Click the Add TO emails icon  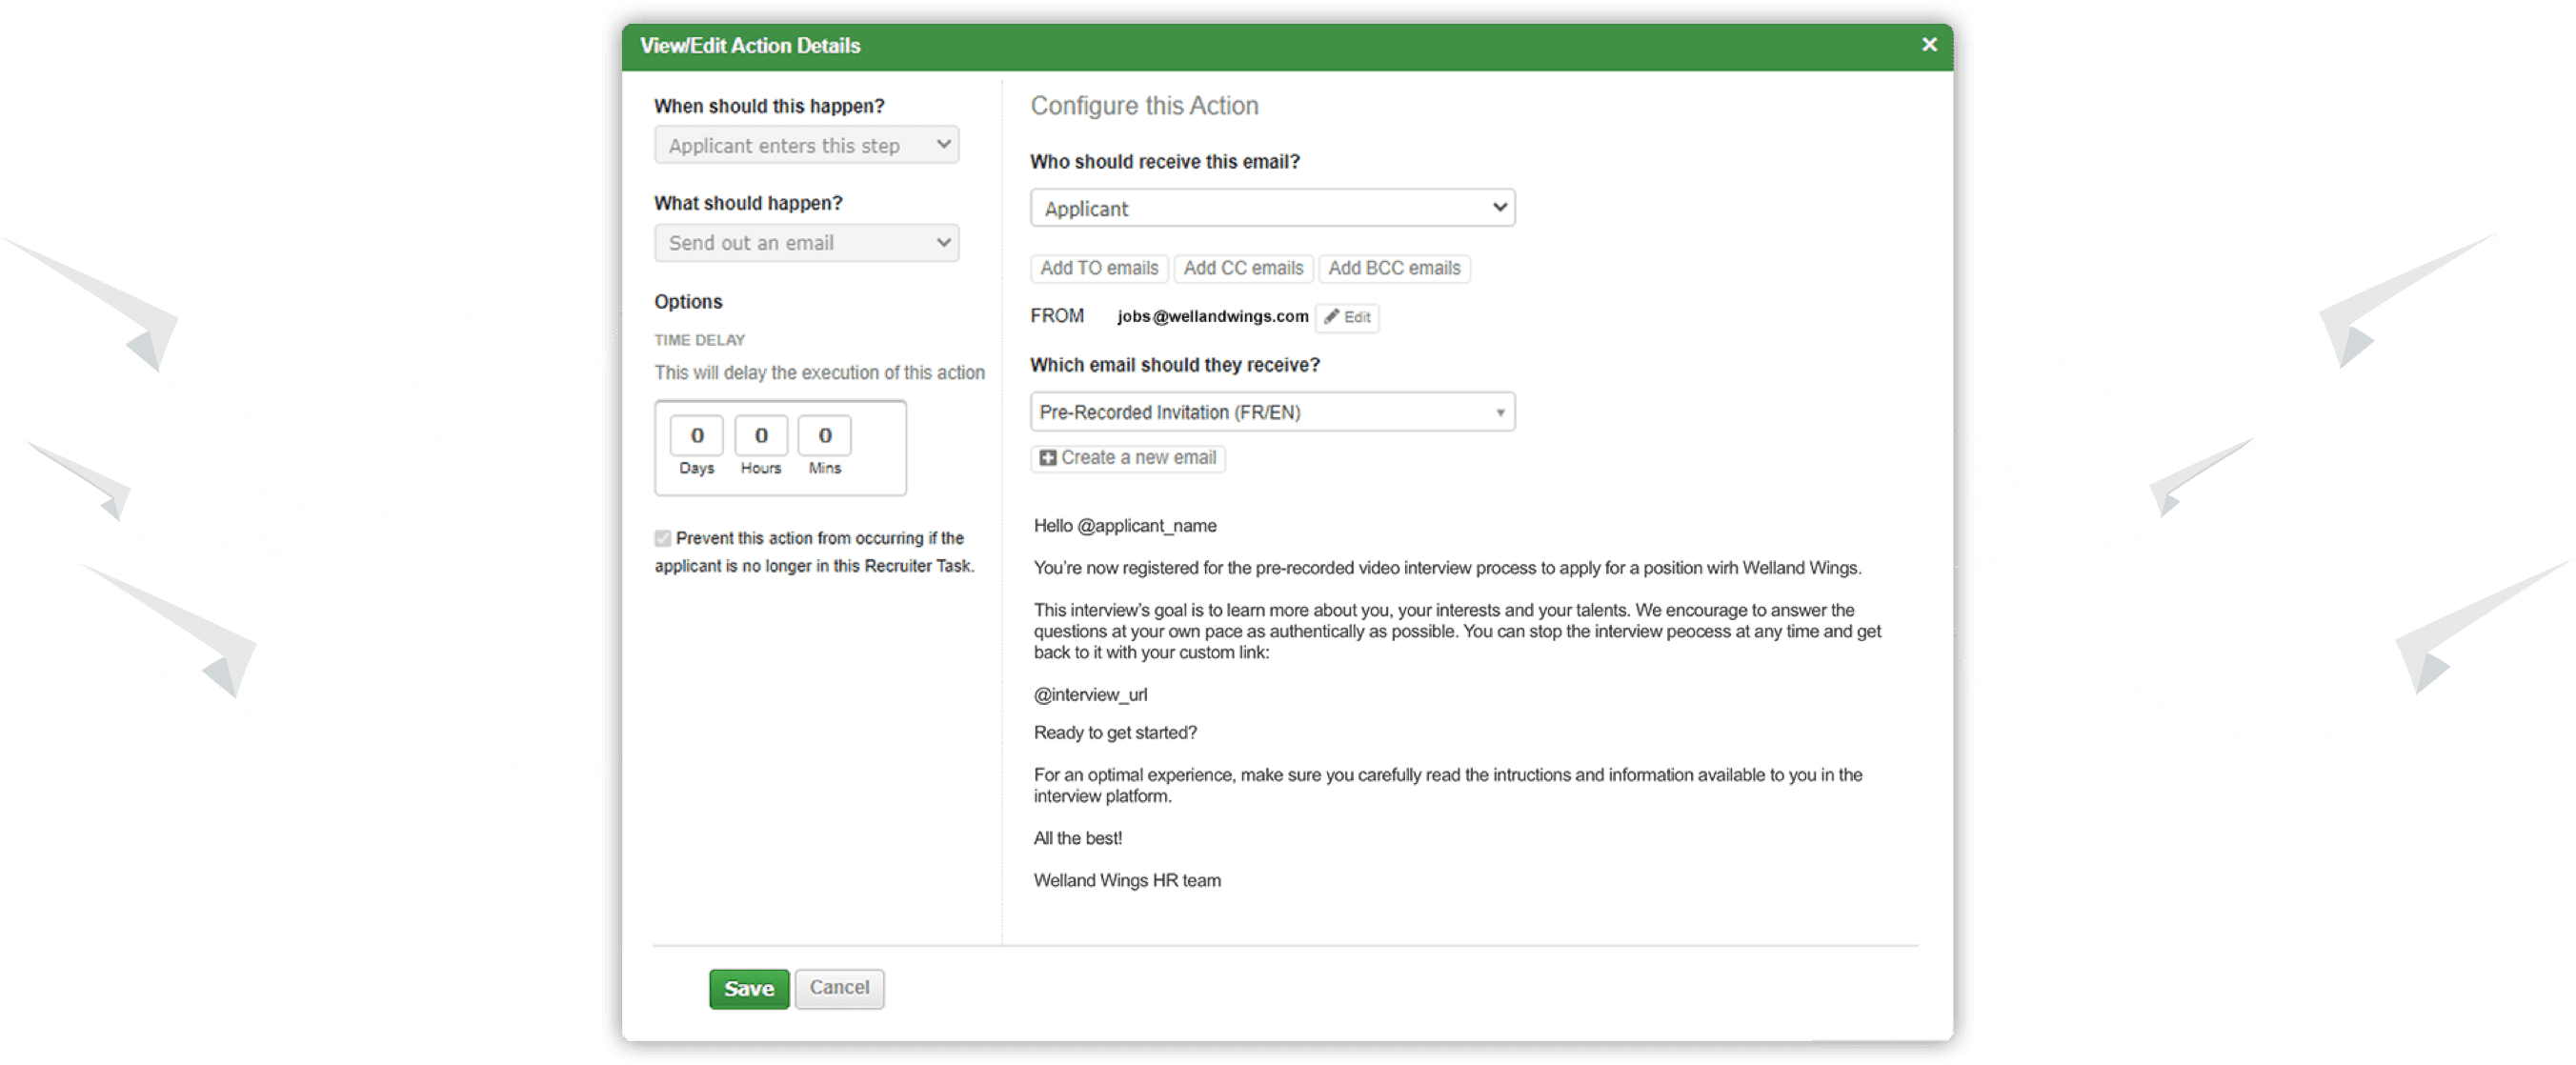point(1095,265)
